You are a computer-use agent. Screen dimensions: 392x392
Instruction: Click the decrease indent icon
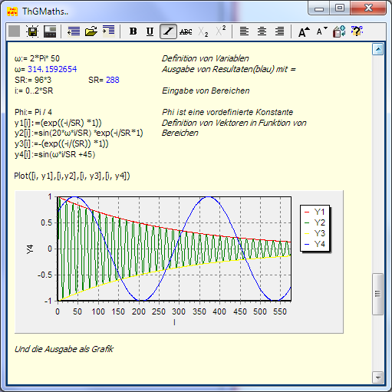[x=74, y=31]
